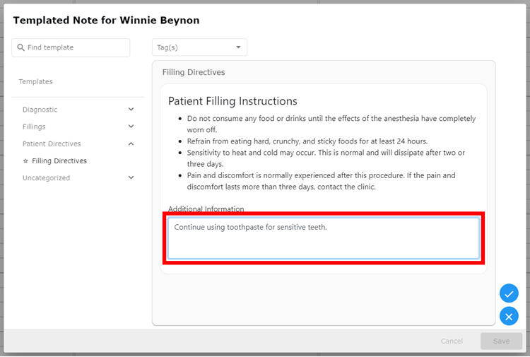Click the Cancel button
Viewport: 530px width, 357px height.
tap(452, 341)
